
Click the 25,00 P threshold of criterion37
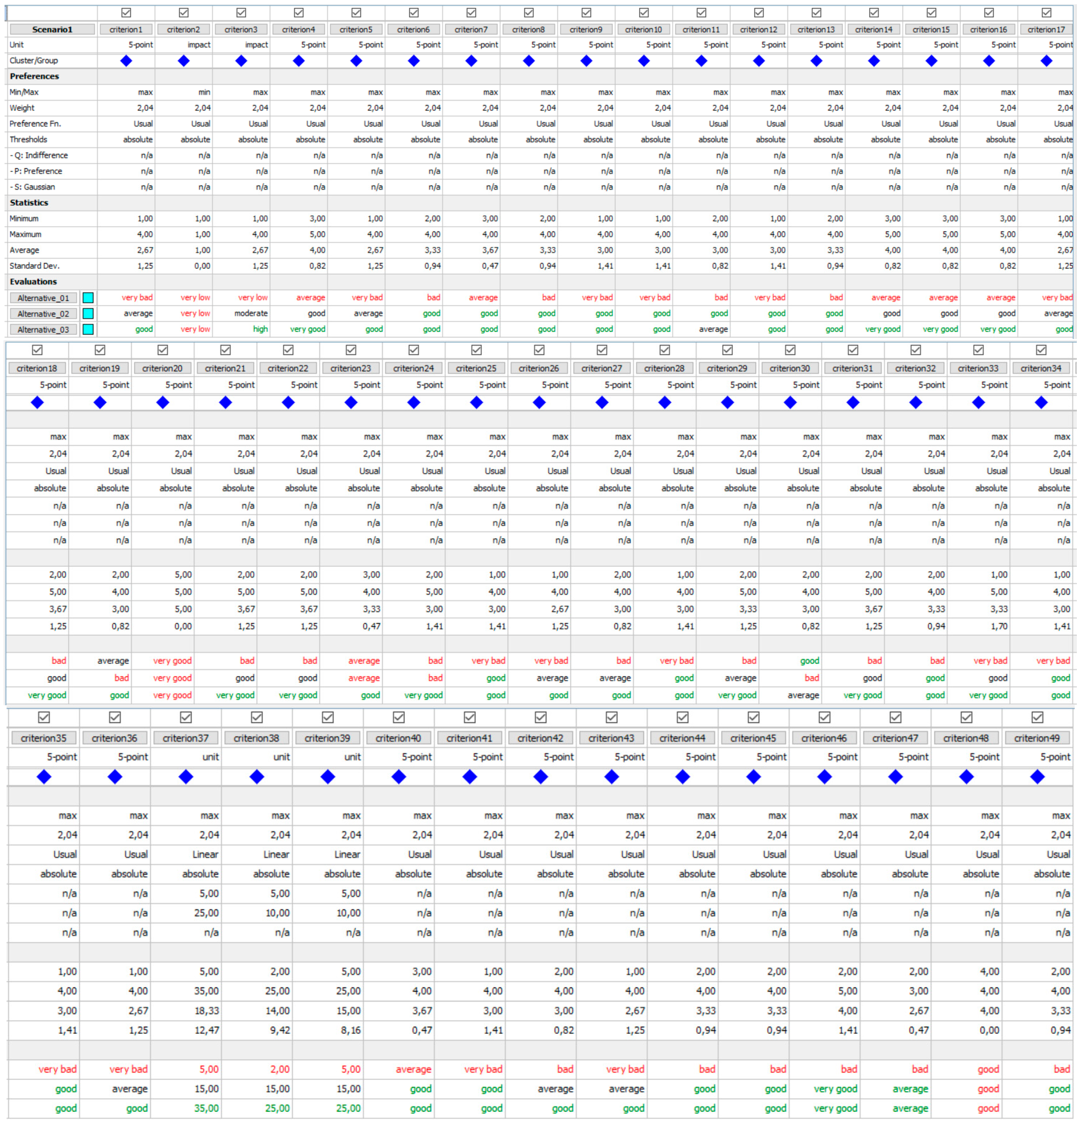[x=206, y=913]
